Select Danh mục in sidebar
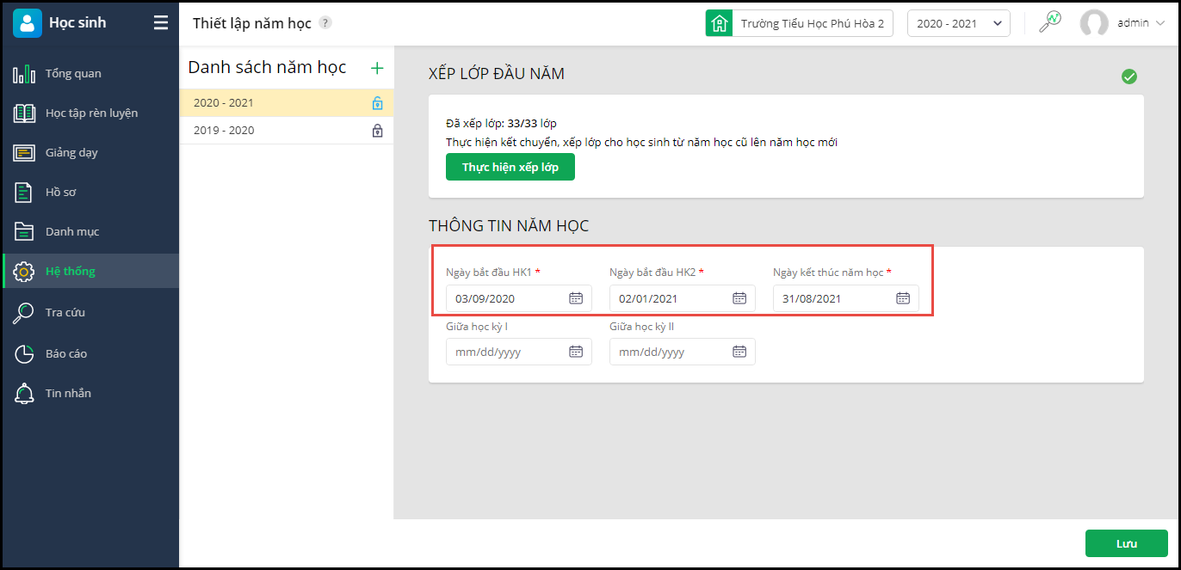Image resolution: width=1181 pixels, height=570 pixels. 90,231
